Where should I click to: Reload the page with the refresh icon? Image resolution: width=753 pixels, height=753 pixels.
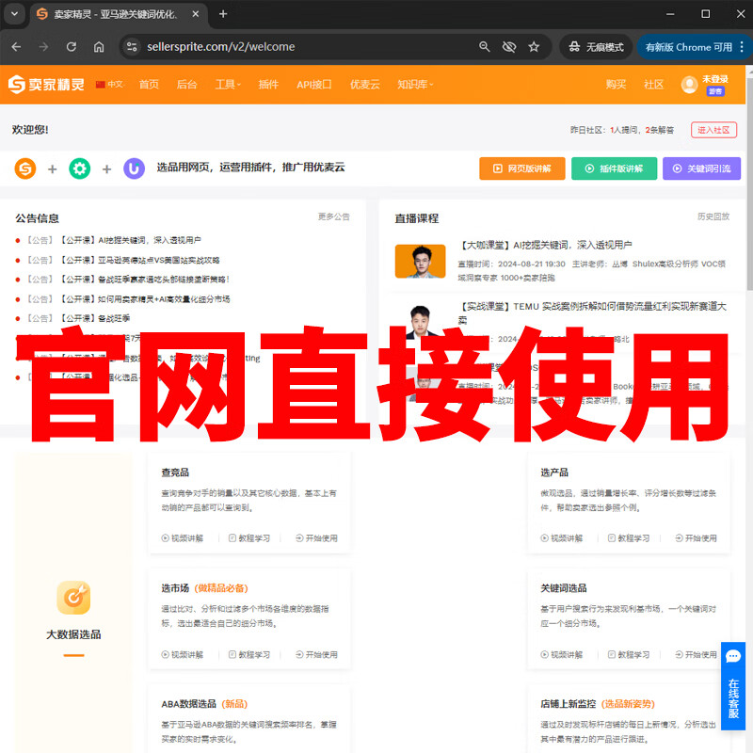[x=71, y=47]
